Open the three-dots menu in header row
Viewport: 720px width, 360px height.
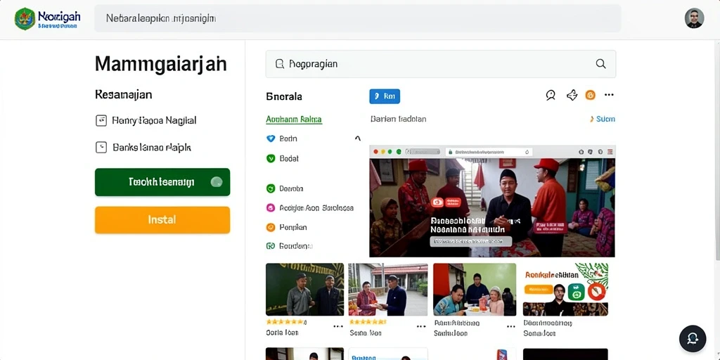[609, 95]
